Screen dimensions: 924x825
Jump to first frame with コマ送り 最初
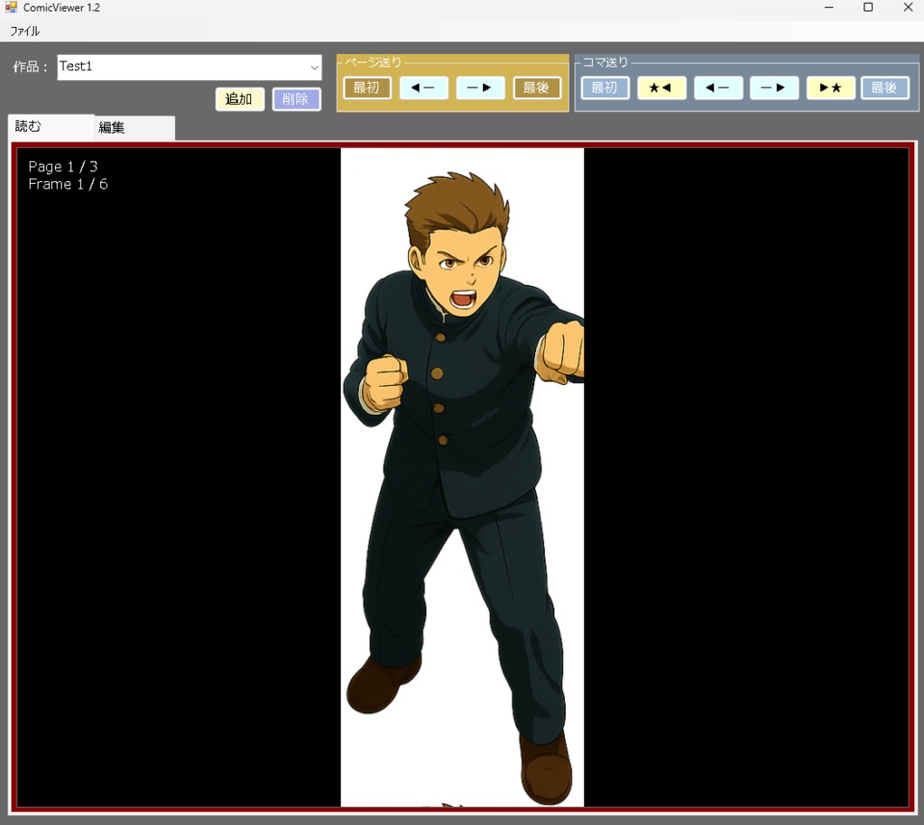(605, 87)
